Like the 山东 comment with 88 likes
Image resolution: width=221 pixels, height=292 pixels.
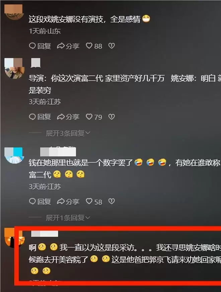pos(94,46)
